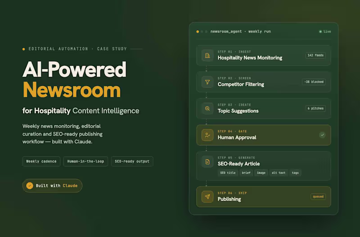Click the alt text chip
This screenshot has width=360, height=237.
coord(279,173)
